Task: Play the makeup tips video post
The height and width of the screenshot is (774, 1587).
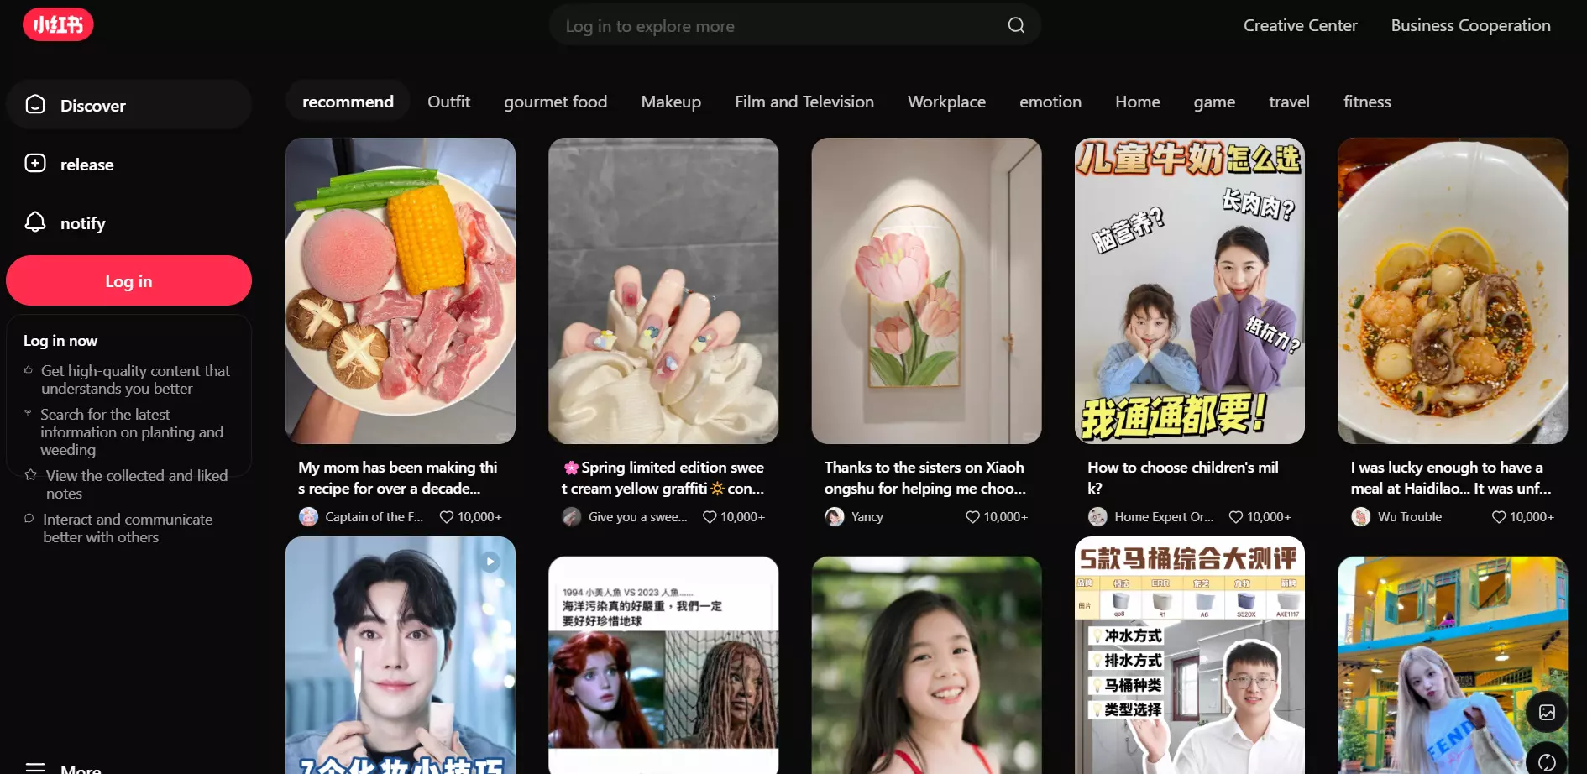Action: [401, 655]
